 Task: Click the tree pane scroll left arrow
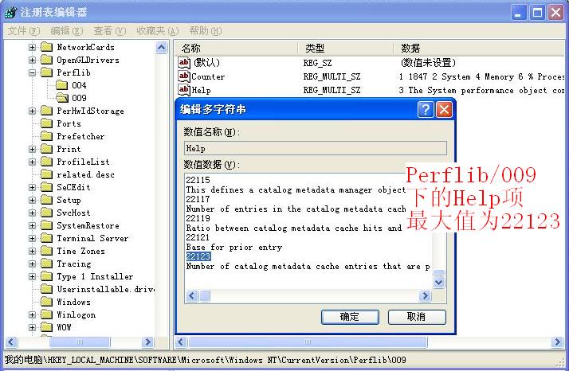11,342
